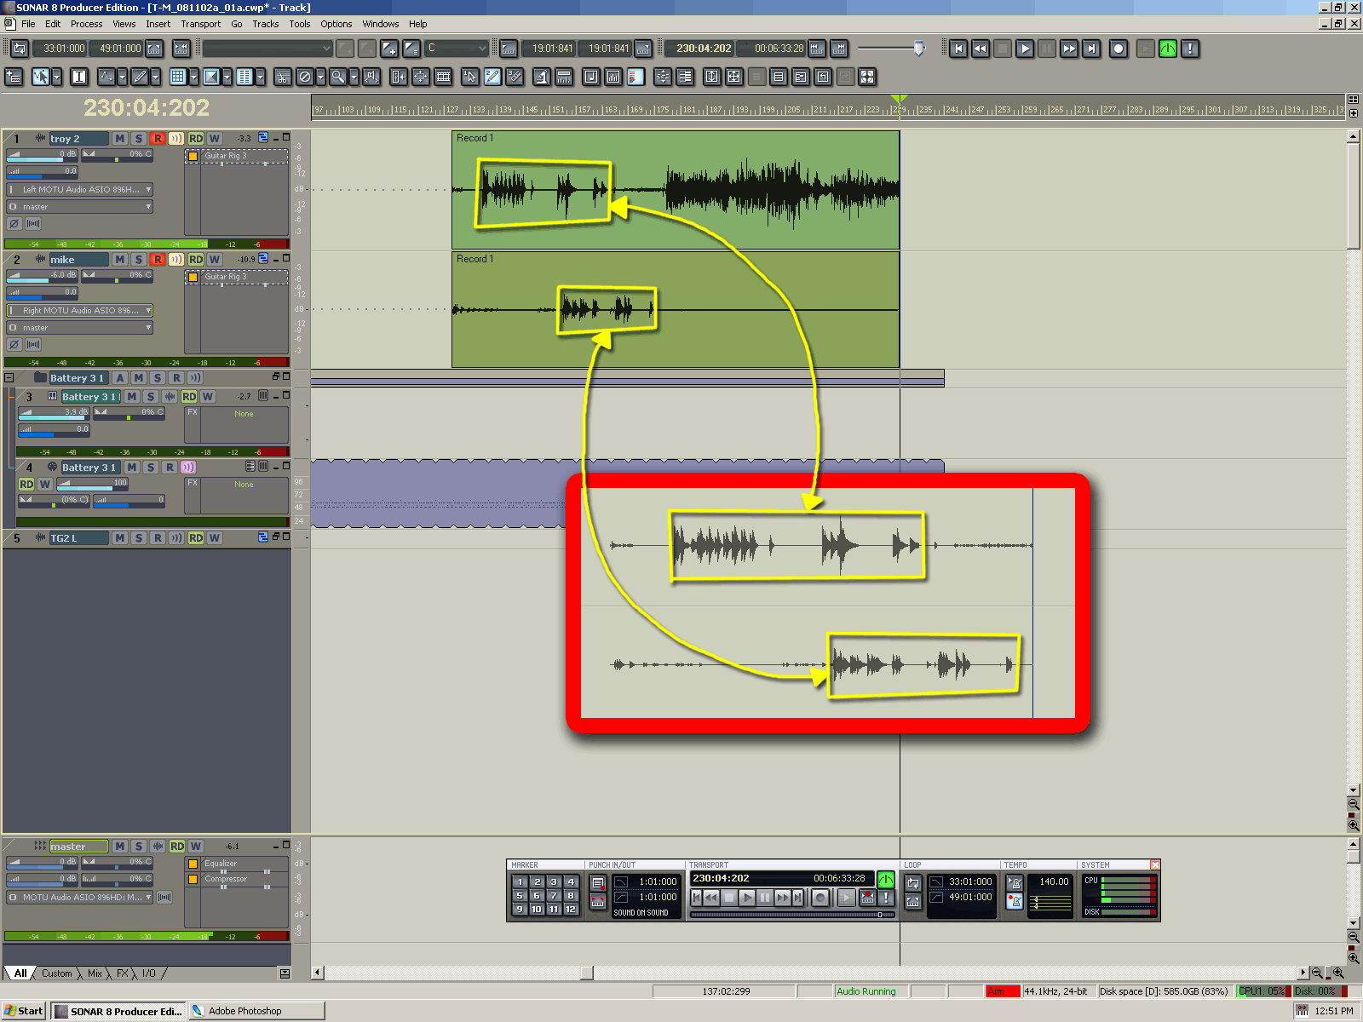Screen dimensions: 1363x1022
Task: Open troy 2 input dropdown Left MOTU Audio
Action: pos(80,189)
